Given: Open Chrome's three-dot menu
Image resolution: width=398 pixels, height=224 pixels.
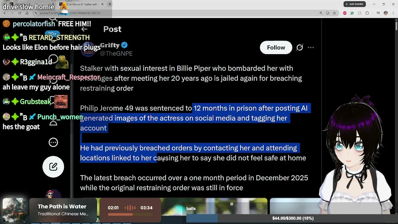Looking at the screenshot, I should [393, 13].
